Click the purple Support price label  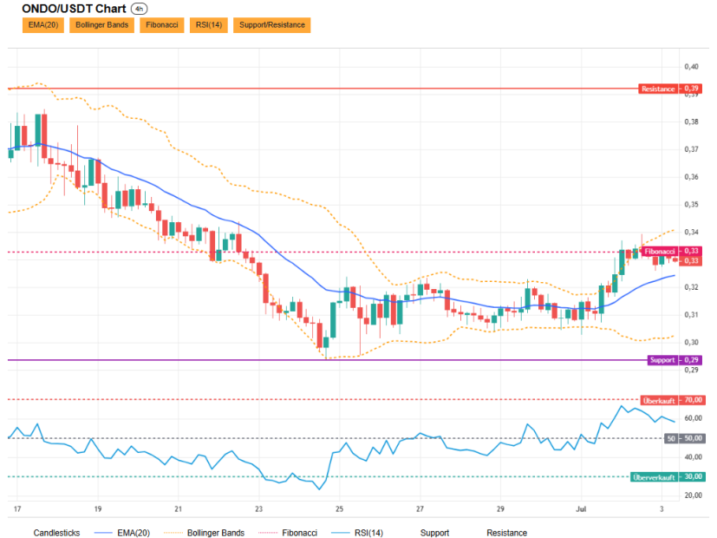coord(675,360)
